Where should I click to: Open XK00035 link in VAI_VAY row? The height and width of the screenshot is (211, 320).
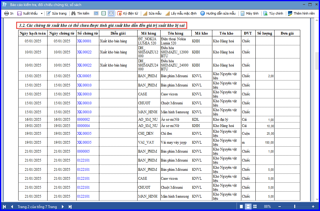tap(84, 142)
